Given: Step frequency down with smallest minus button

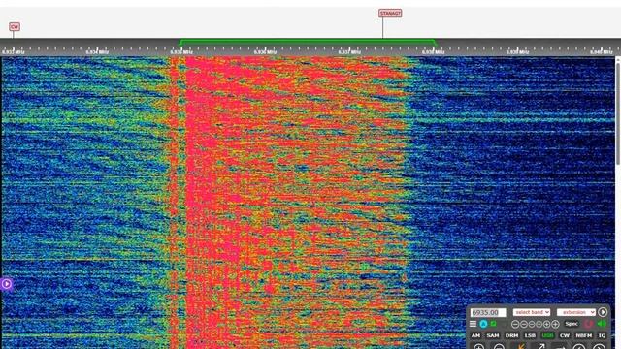Looking at the screenshot, I should tap(532, 324).
